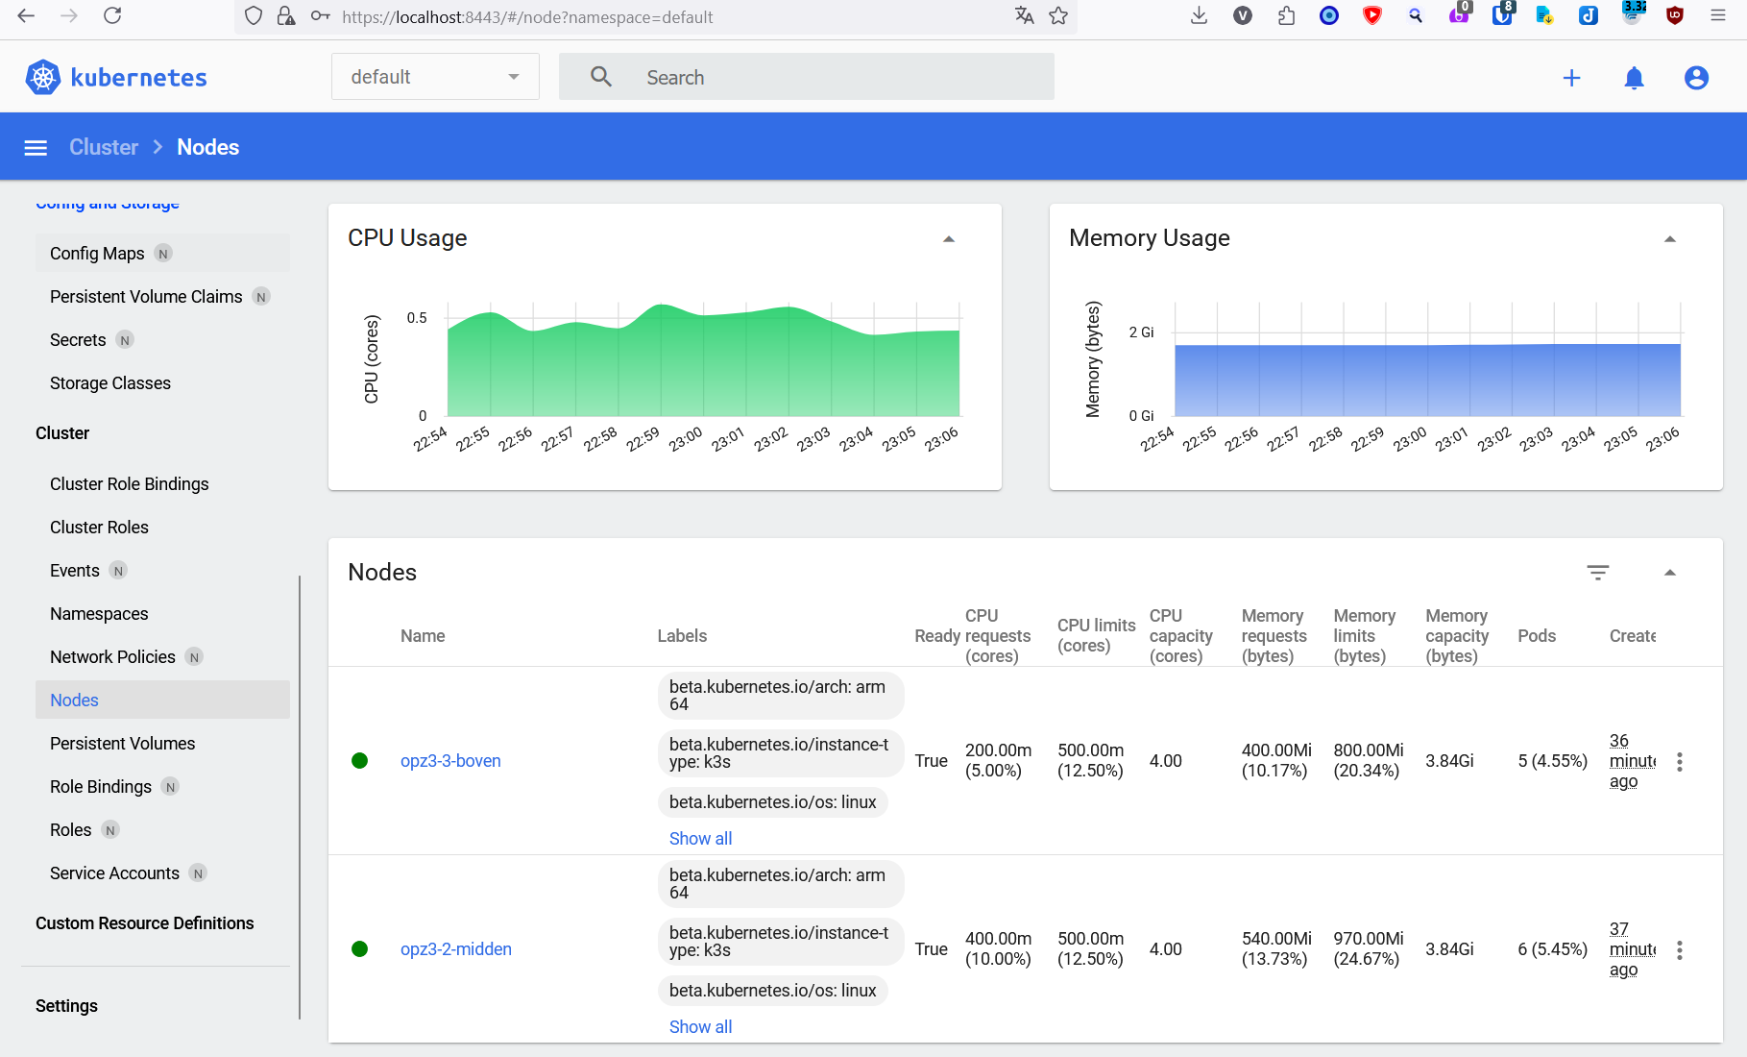Viewport: 1747px width, 1057px height.
Task: Click the 6 (5.45%) pods cell
Action: [x=1552, y=949]
